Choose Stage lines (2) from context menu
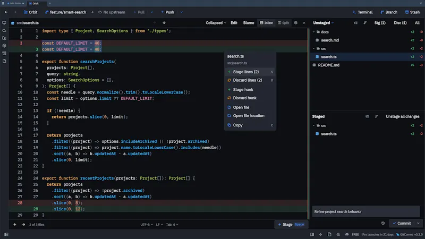Viewport: 425px width, 239px height. tap(250, 72)
